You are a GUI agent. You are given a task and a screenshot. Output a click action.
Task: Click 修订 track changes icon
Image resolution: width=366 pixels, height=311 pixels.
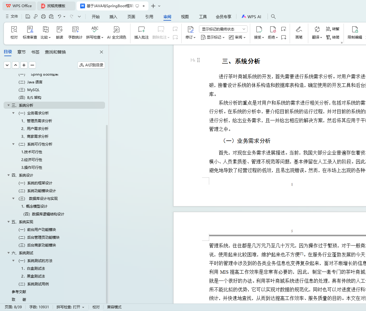(191, 29)
